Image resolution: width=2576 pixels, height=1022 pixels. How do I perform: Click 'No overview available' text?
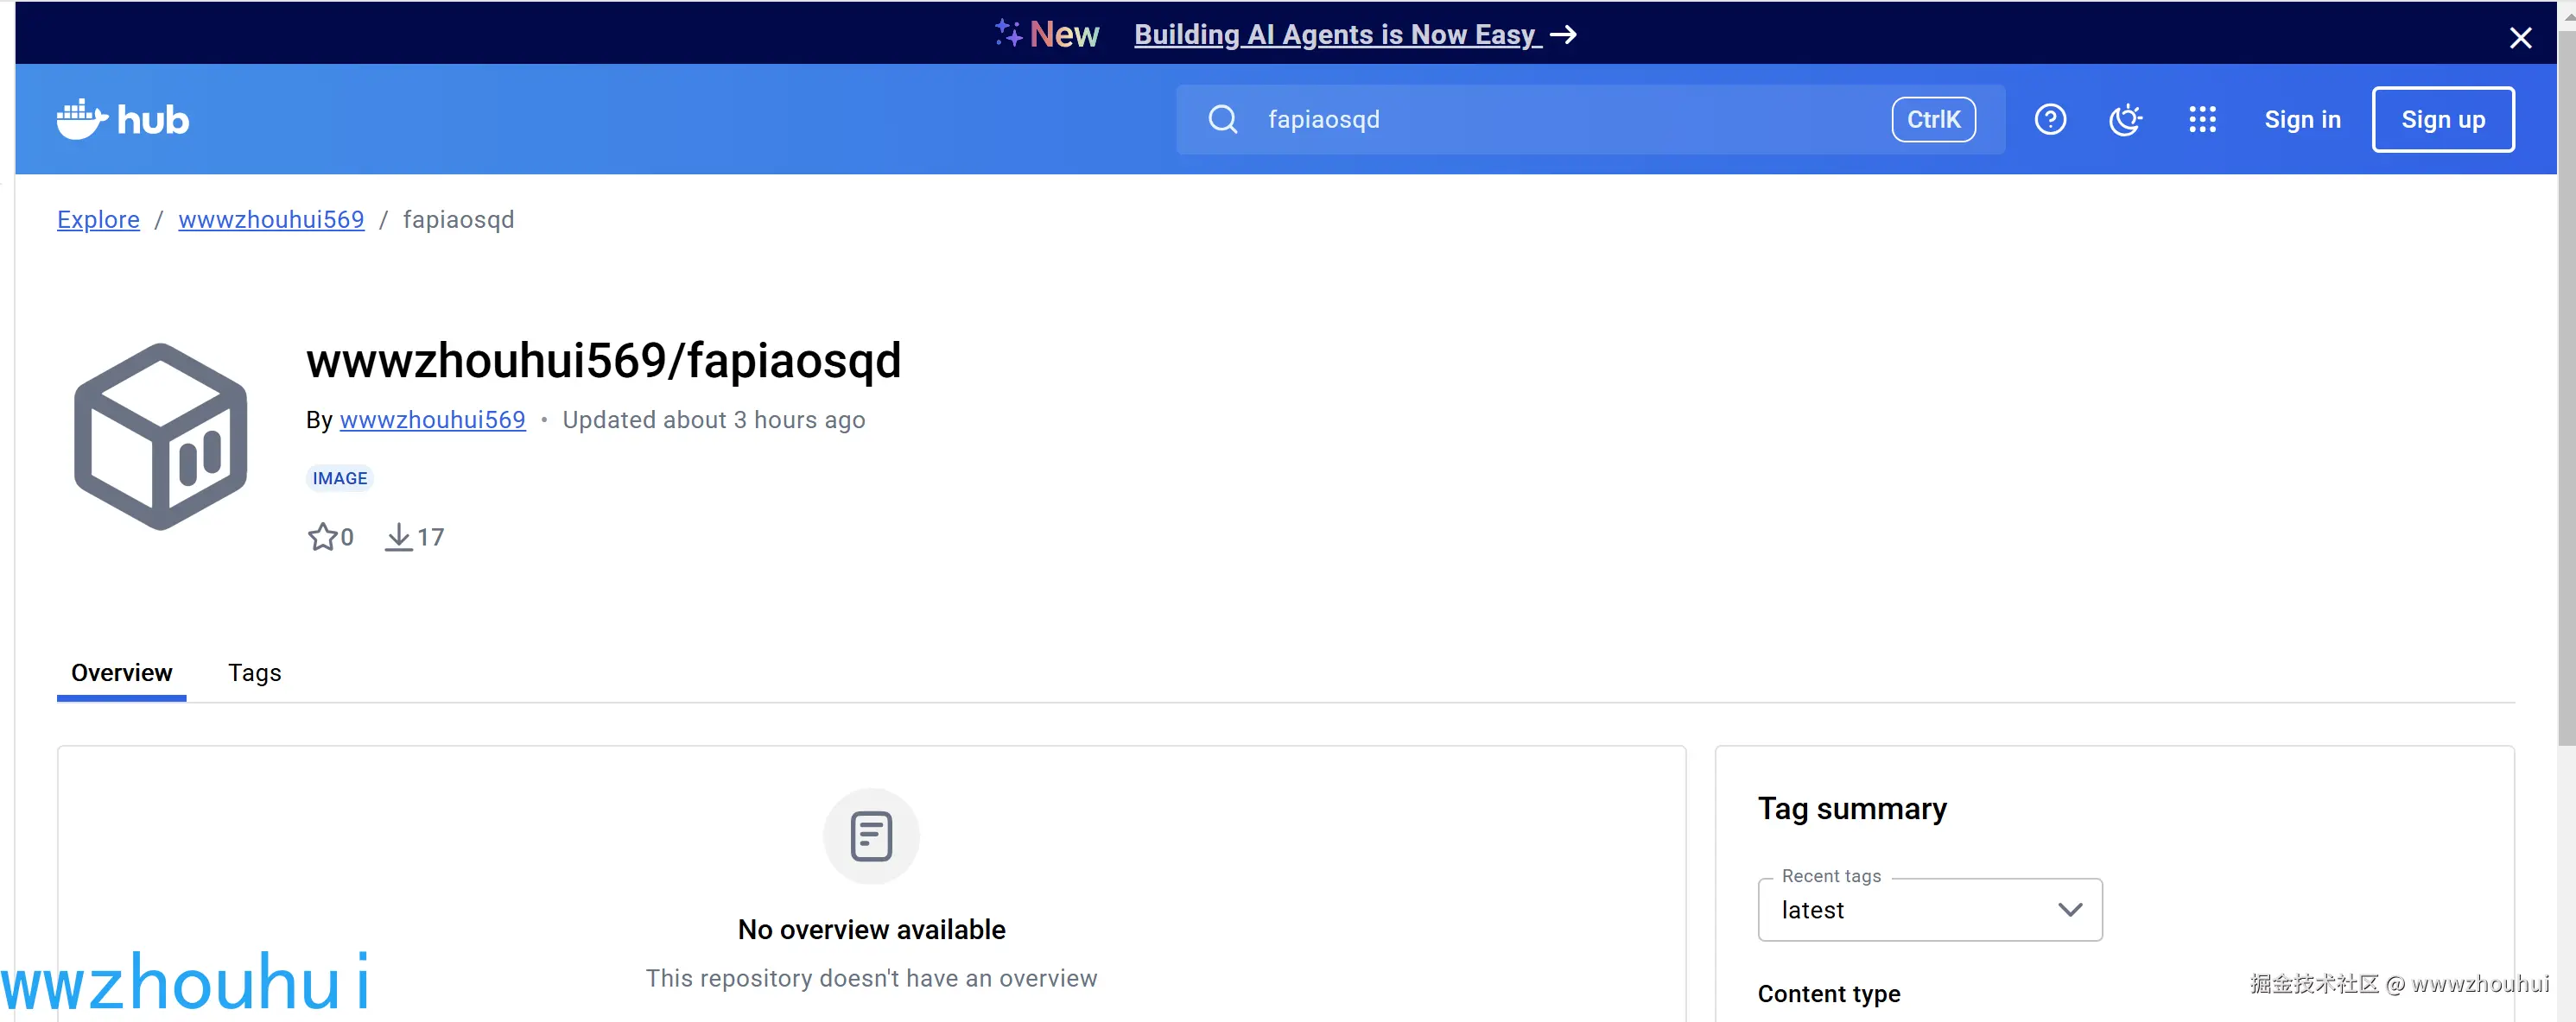pos(871,931)
